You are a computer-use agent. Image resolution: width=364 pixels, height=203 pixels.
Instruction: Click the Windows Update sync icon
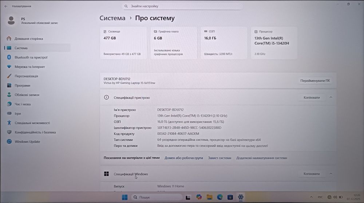9,141
